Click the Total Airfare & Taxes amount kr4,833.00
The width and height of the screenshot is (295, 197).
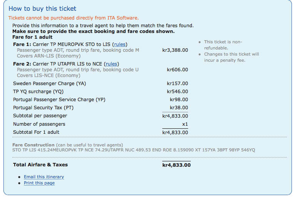click(176, 165)
